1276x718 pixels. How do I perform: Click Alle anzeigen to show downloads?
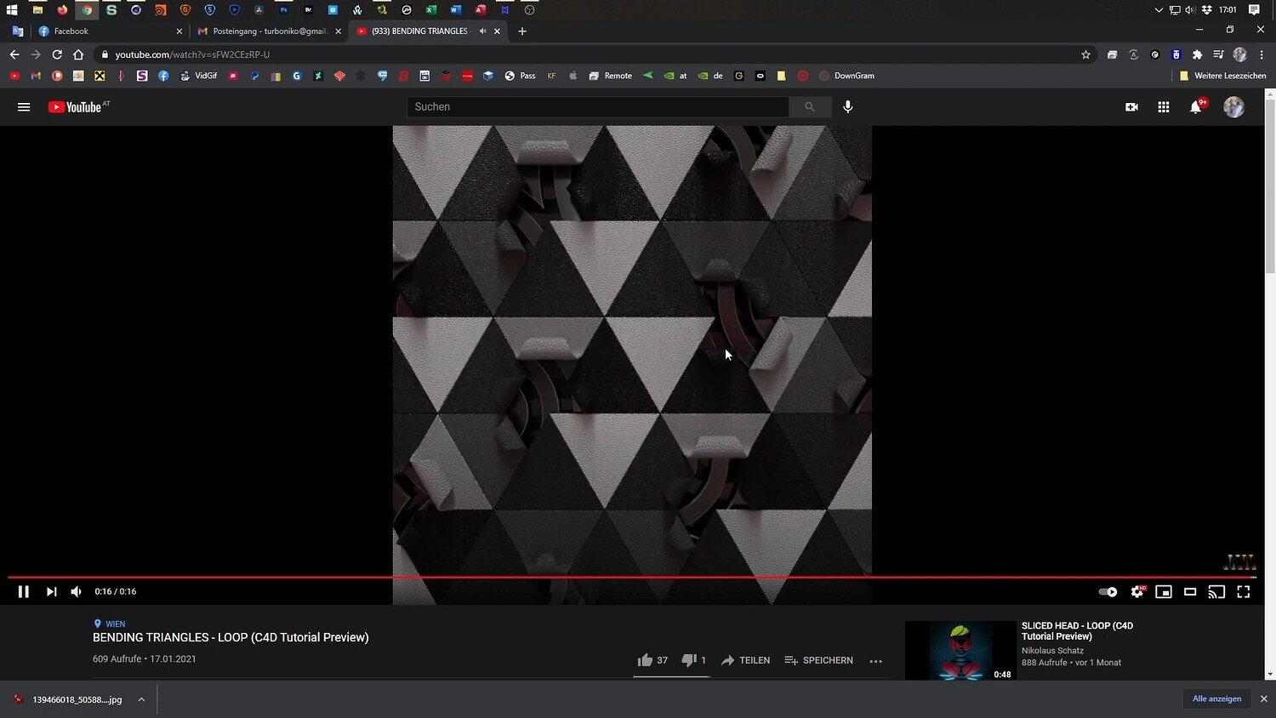(x=1216, y=698)
